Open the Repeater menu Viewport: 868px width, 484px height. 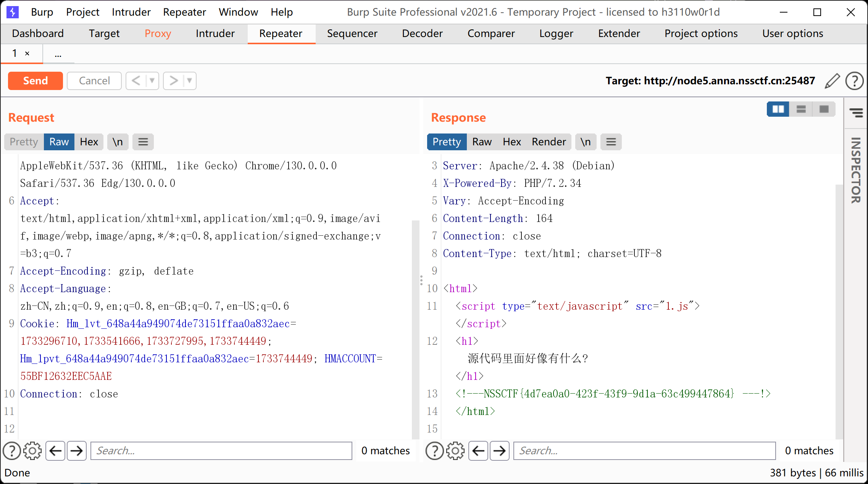click(184, 12)
